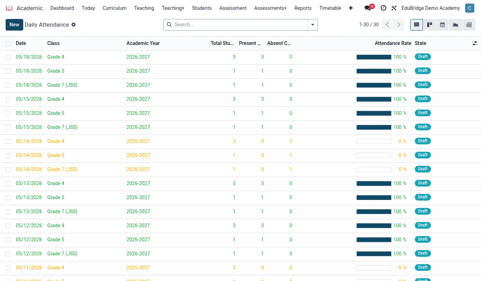The image size is (481, 281).
Task: Create a New attendance record
Action: (14, 25)
